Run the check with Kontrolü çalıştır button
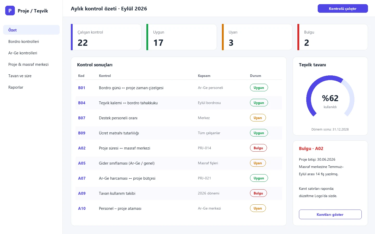Image resolution: width=375 pixels, height=234 pixels. coord(343,9)
